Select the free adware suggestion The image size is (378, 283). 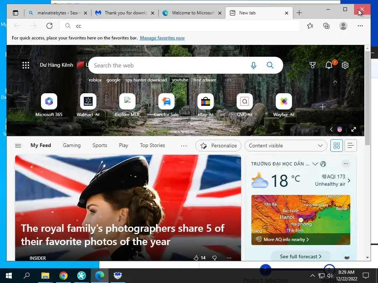pos(205,80)
